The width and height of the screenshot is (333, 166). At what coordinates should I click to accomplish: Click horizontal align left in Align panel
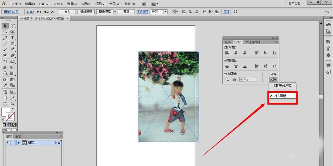pyautogui.click(x=227, y=53)
